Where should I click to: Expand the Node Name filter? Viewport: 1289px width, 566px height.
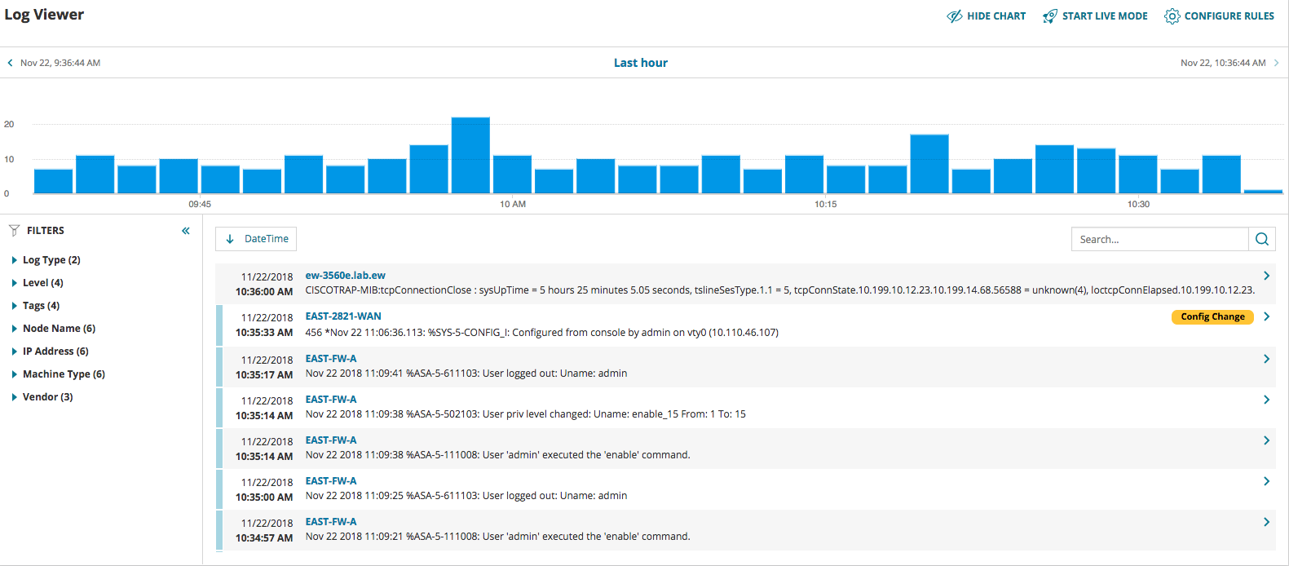53,329
